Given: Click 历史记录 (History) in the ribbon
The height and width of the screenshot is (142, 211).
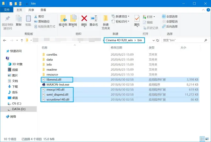Looking at the screenshot, I should tap(151, 28).
